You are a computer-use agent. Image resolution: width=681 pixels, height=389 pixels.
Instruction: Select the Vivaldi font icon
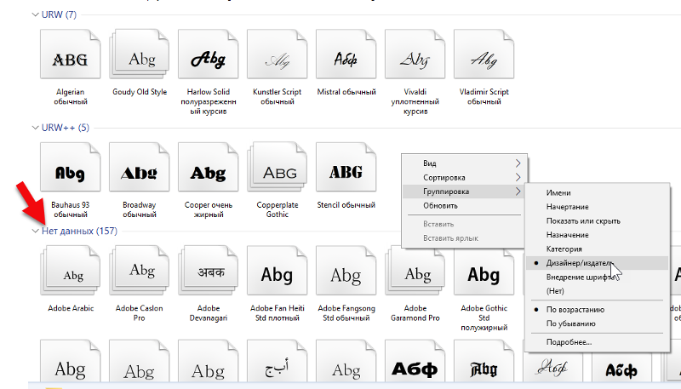point(415,54)
